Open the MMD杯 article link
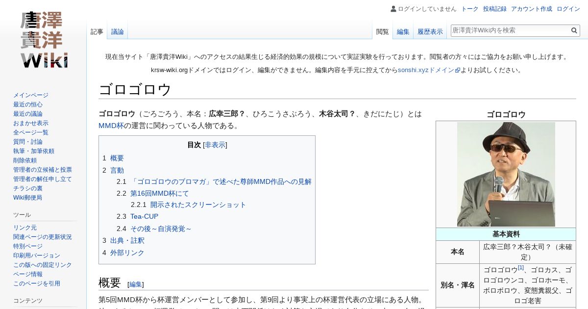Viewport: 588px width, 309px height. (x=111, y=126)
